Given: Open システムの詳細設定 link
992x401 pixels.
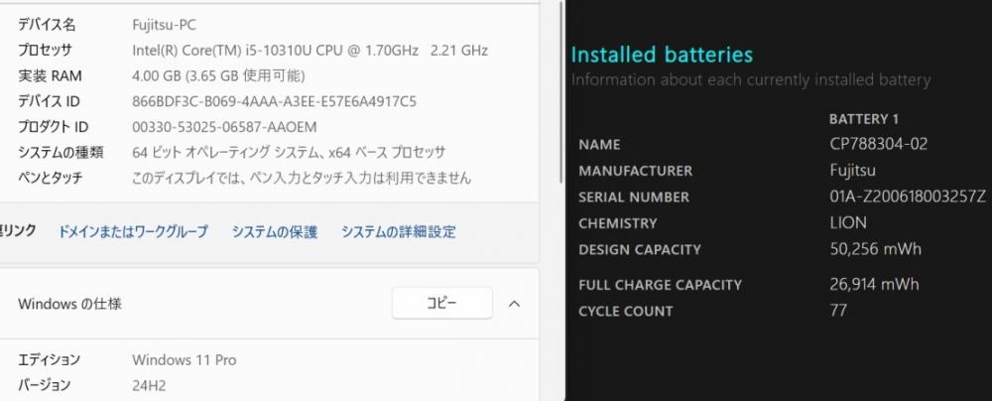Looking at the screenshot, I should click(x=399, y=232).
